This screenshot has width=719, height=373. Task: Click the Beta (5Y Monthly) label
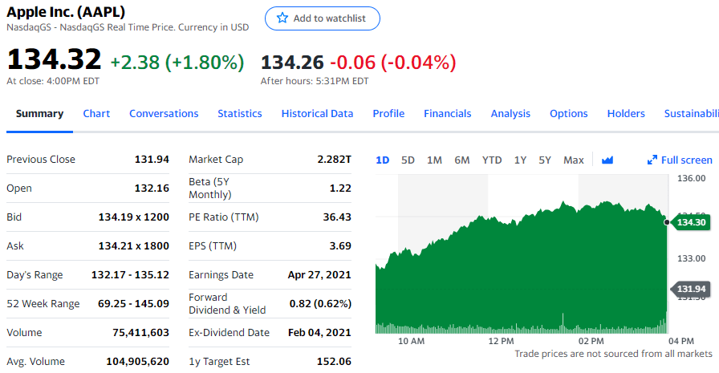210,189
